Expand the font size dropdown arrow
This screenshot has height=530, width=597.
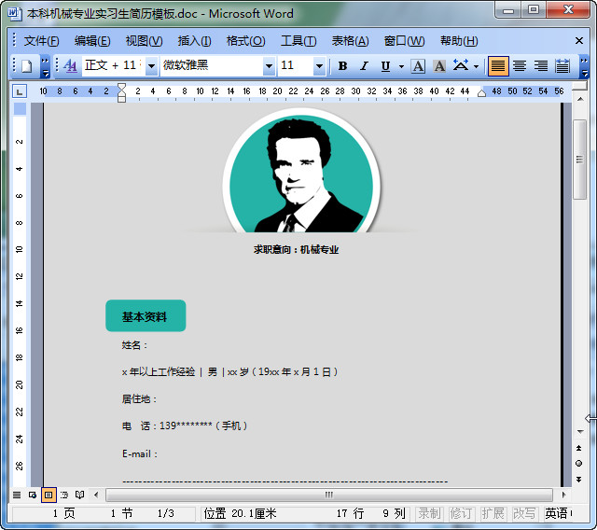coord(319,66)
